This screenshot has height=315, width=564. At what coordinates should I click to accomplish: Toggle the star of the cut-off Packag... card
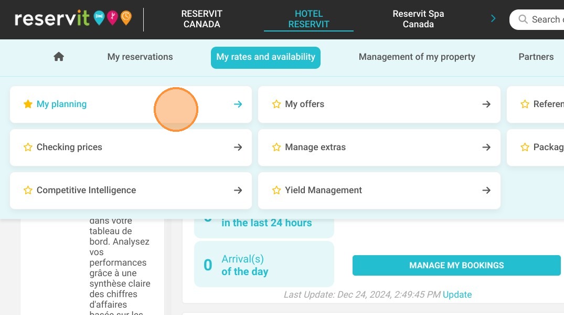pos(525,147)
